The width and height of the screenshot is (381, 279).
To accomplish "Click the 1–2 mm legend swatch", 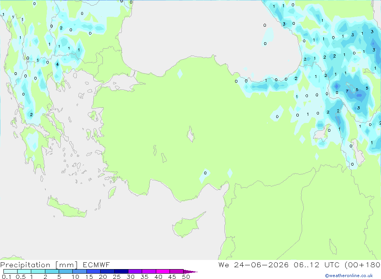I will click(38, 271).
